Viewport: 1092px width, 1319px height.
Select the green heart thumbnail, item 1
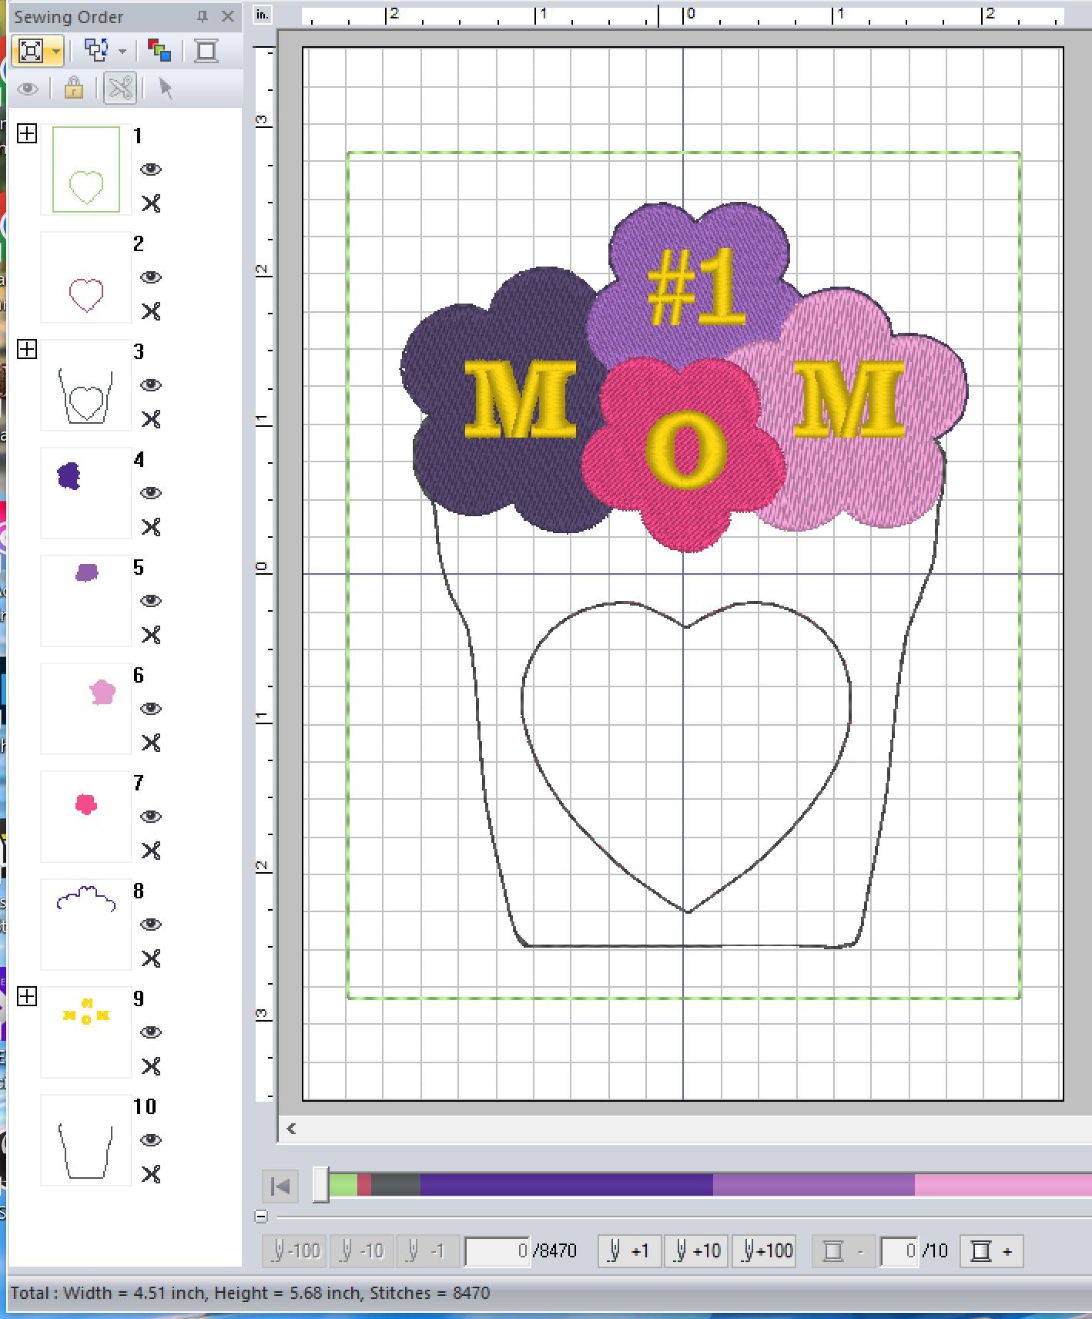pos(86,169)
